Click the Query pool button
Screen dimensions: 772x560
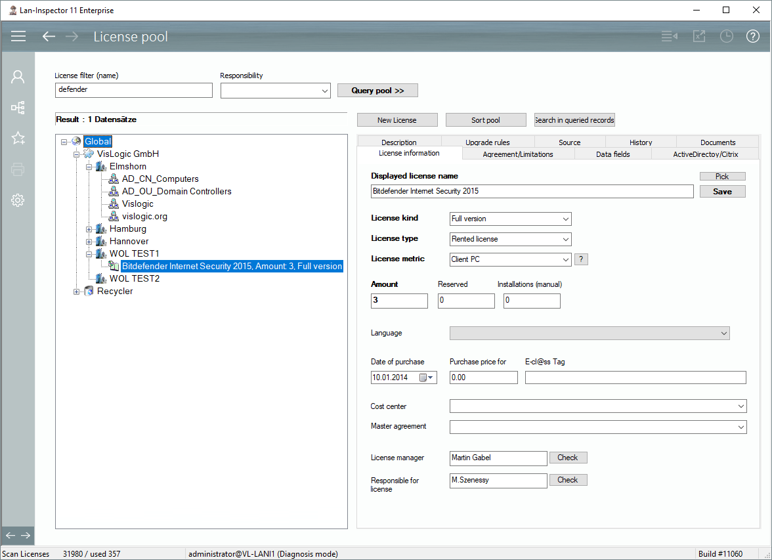[377, 91]
